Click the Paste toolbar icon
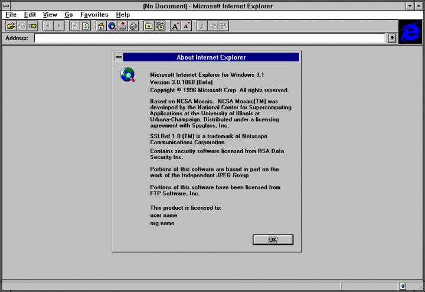Screen dimensions: 425x292 point(223,26)
